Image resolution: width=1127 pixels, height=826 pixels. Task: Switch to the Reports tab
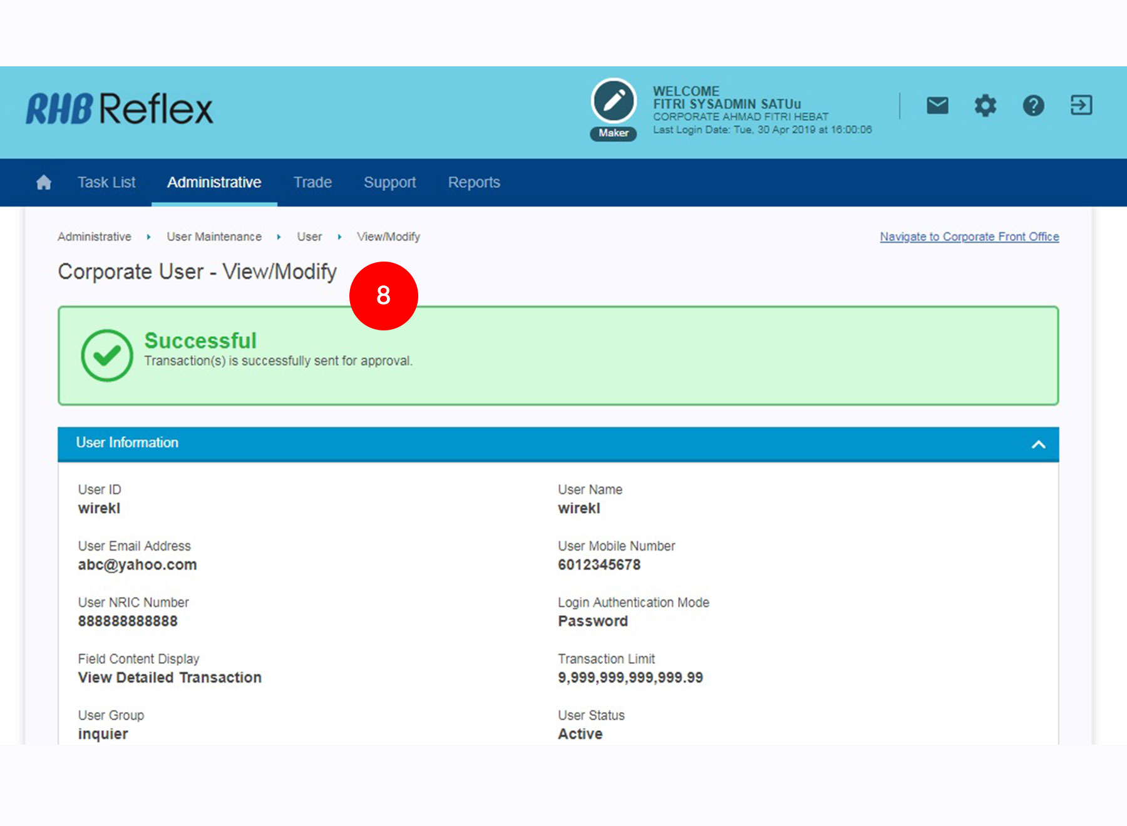click(x=474, y=183)
